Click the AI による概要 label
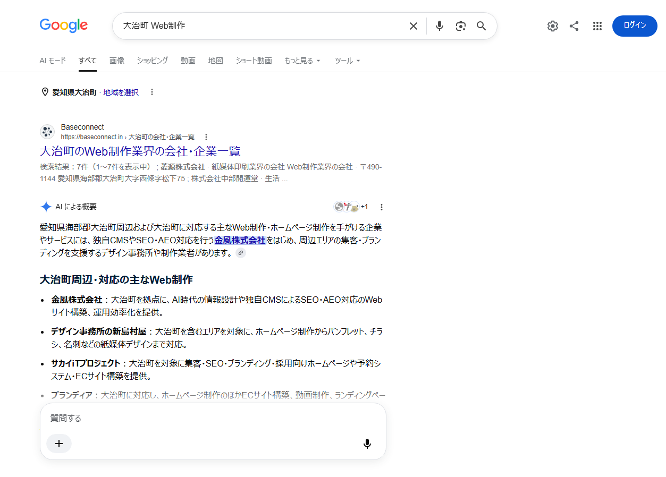This screenshot has height=477, width=666. coord(76,207)
